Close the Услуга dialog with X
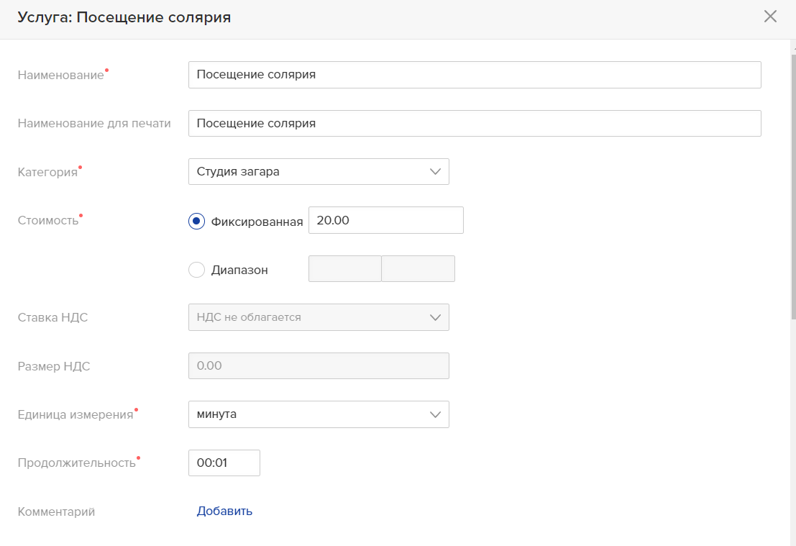Viewport: 796px width, 546px height. pos(770,17)
